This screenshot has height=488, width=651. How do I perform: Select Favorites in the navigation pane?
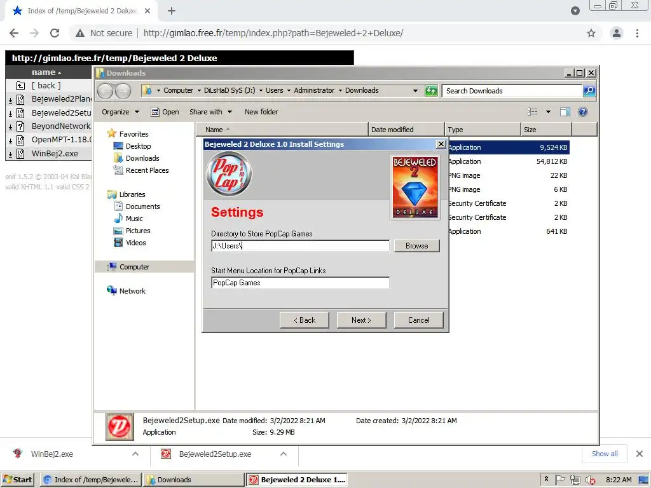point(134,134)
